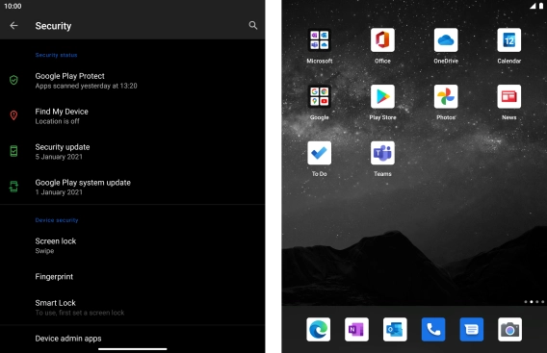Open the Find My Device entry

[x=133, y=116]
